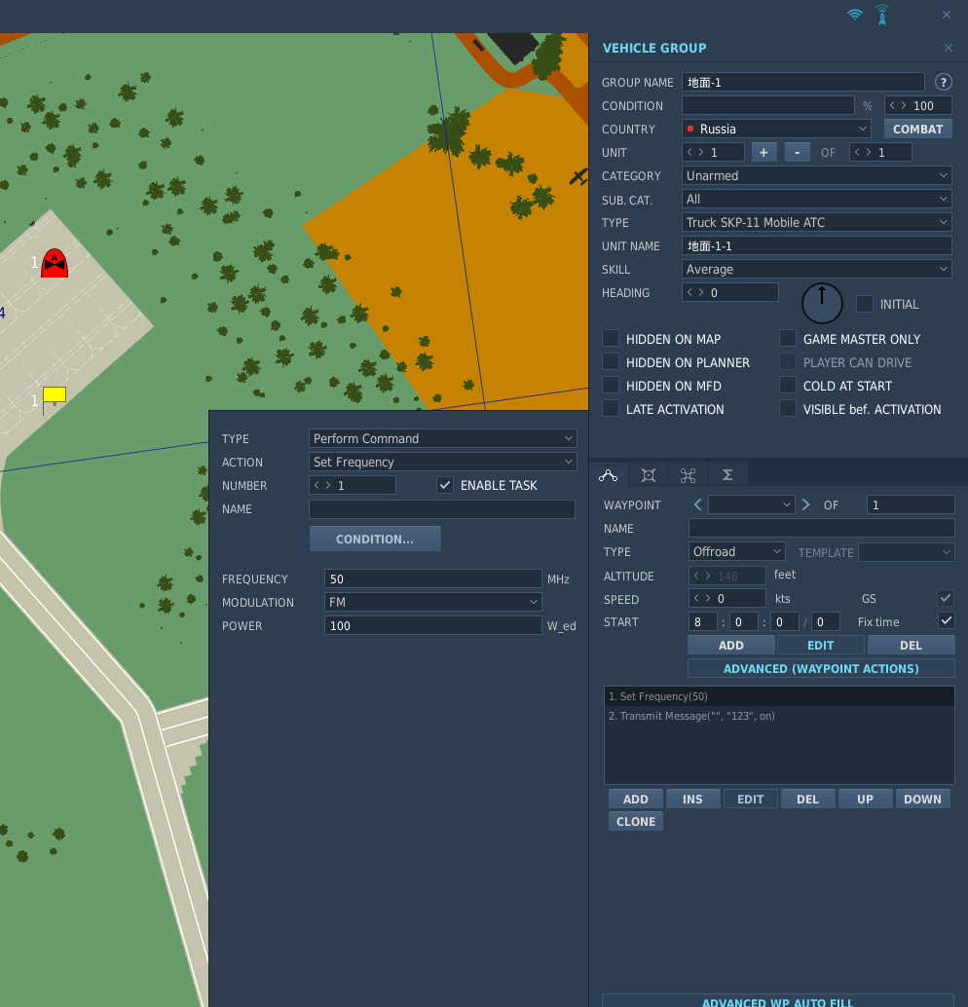
Task: Uncheck the Enable Task checkbox
Action: (444, 485)
